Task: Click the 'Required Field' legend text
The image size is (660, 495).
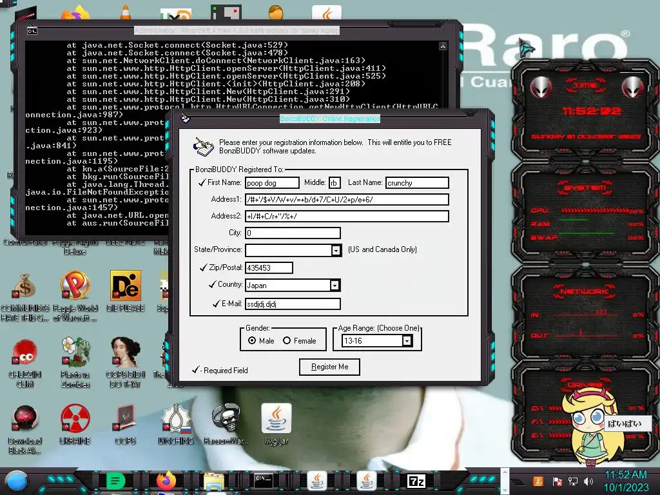Action: (226, 371)
